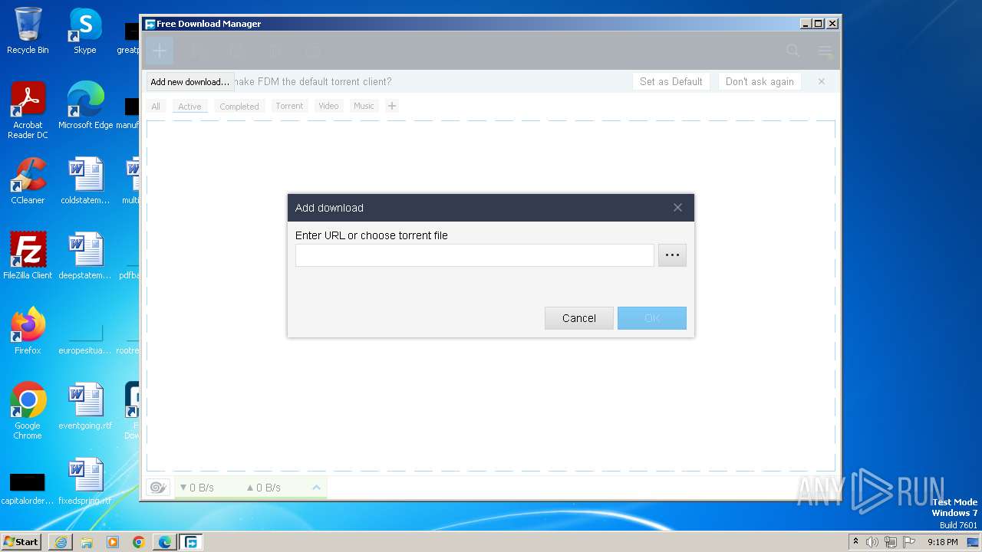Select the All filter tab
The width and height of the screenshot is (982, 552).
click(x=156, y=107)
